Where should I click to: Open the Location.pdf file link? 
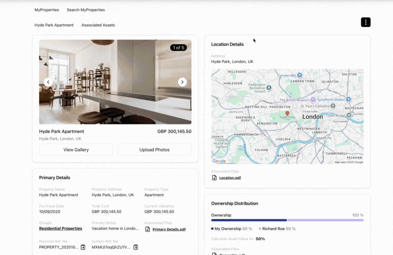coord(230,178)
